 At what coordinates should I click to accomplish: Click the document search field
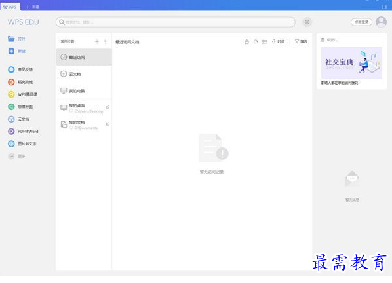click(175, 22)
